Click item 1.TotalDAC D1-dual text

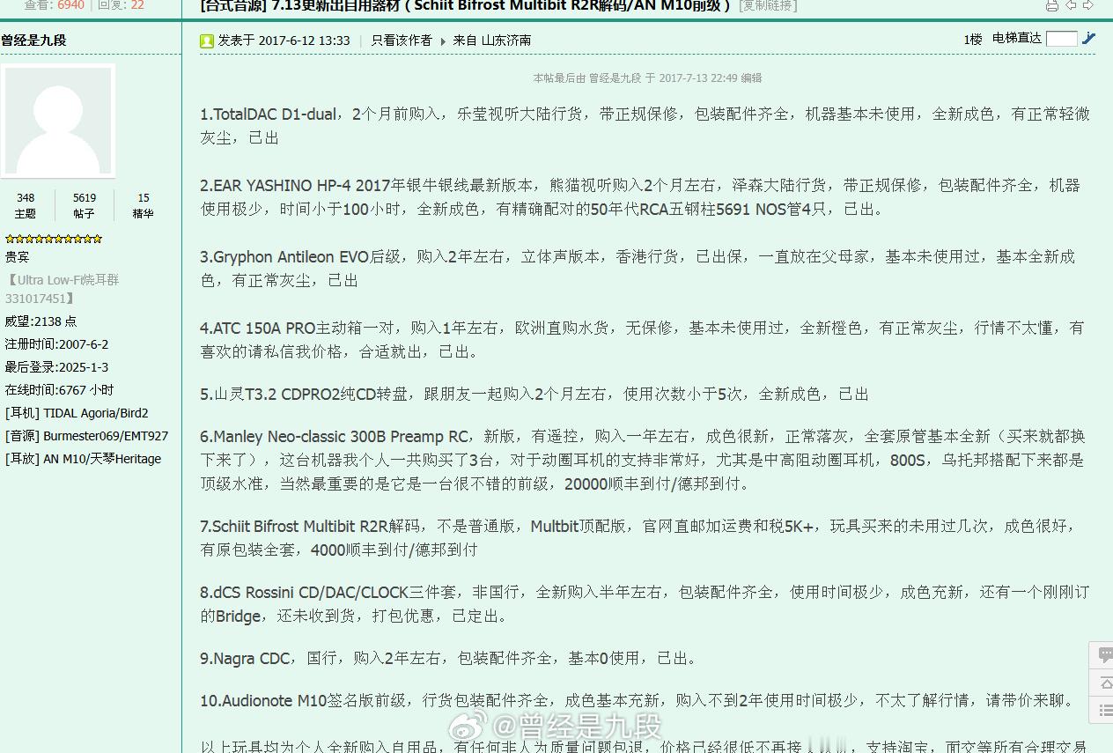point(269,114)
